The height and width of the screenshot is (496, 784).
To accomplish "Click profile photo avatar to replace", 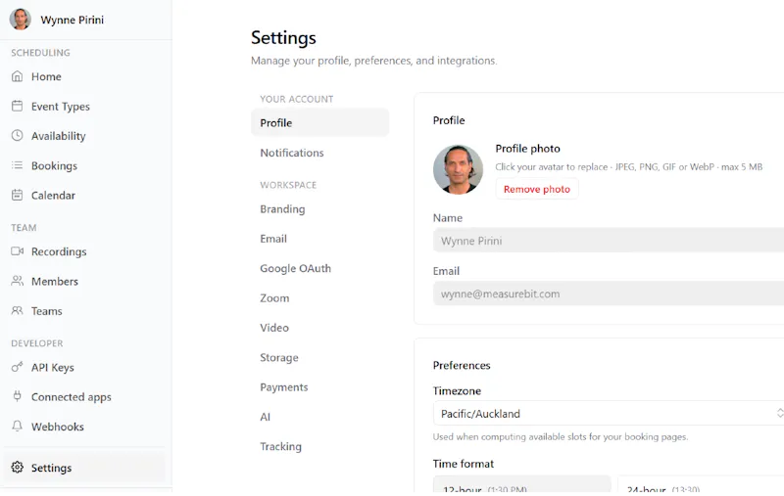I will 458,169.
